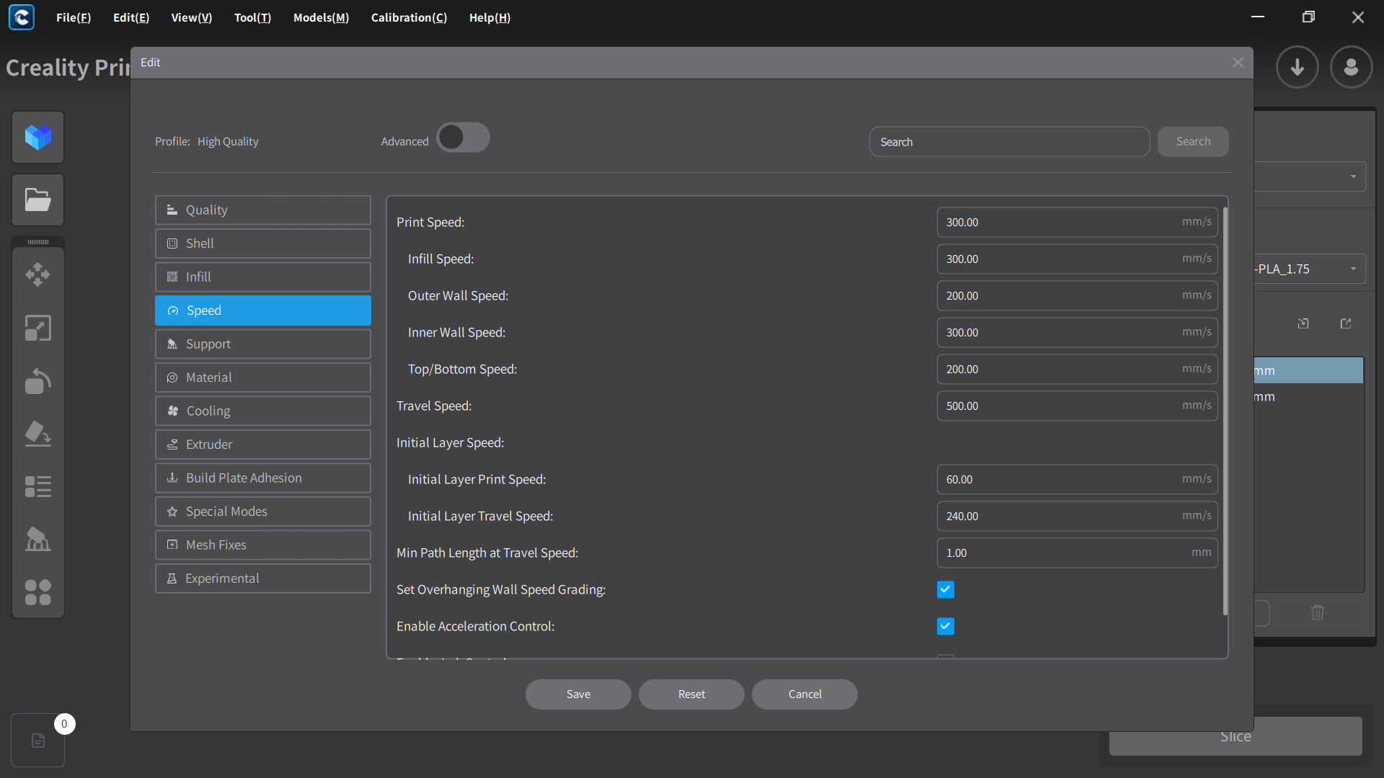This screenshot has height=778, width=1384.
Task: Click the Search button
Action: coord(1193,141)
